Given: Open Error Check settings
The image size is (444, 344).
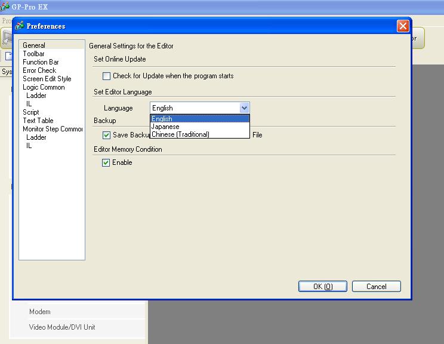Looking at the screenshot, I should click(x=39, y=70).
